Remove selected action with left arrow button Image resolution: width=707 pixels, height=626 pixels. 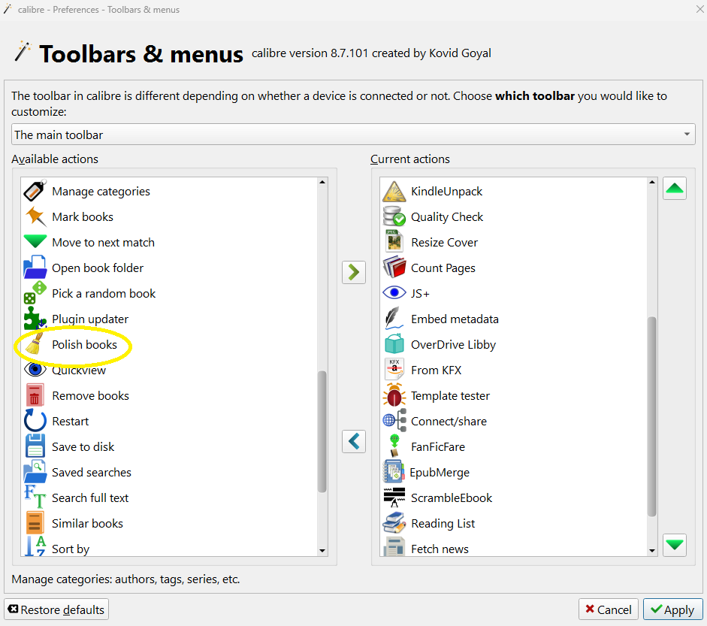[354, 441]
